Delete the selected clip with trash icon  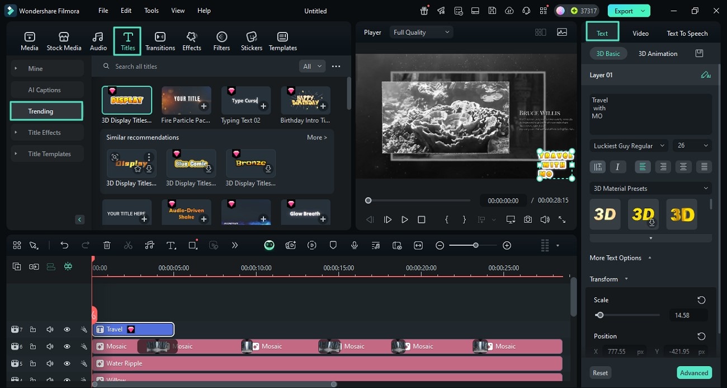coord(107,245)
